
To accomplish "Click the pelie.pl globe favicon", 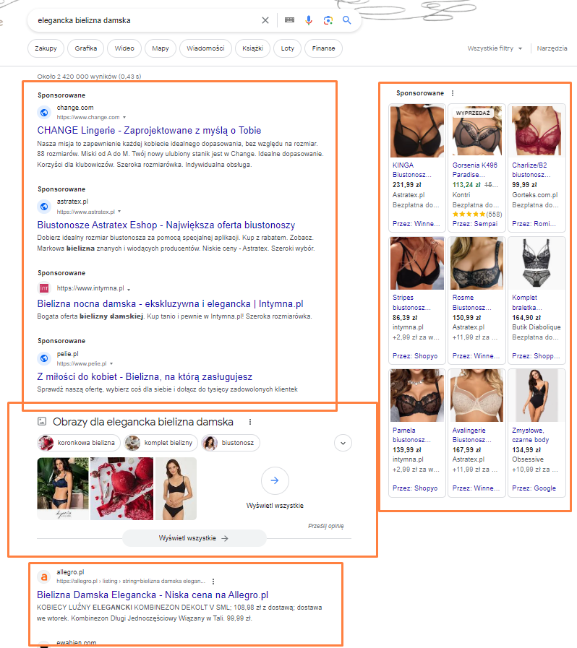I will pos(44,358).
